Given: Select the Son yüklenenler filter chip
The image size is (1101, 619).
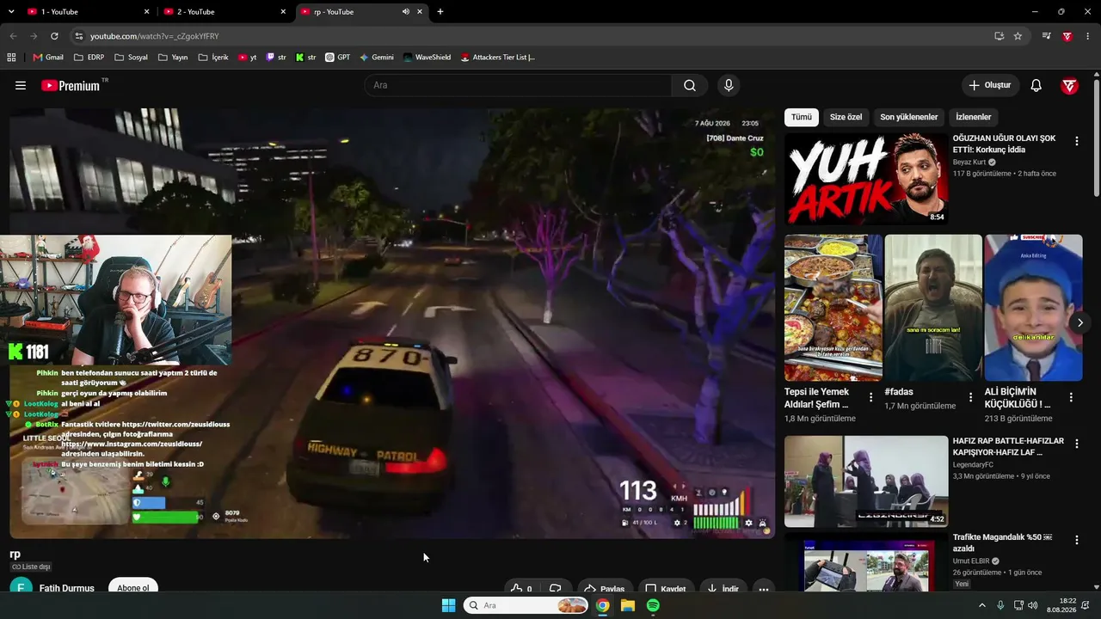Looking at the screenshot, I should (909, 117).
